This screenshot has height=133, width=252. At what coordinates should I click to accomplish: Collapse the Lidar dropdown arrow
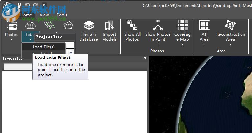pyautogui.click(x=30, y=39)
